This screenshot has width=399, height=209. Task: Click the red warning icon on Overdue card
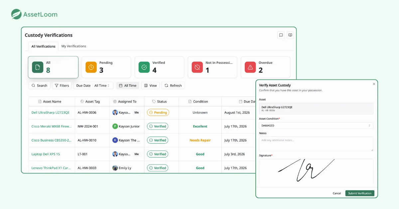(250, 67)
